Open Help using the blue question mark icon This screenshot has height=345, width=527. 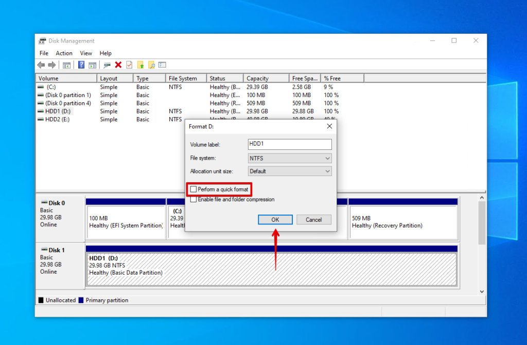pyautogui.click(x=81, y=65)
